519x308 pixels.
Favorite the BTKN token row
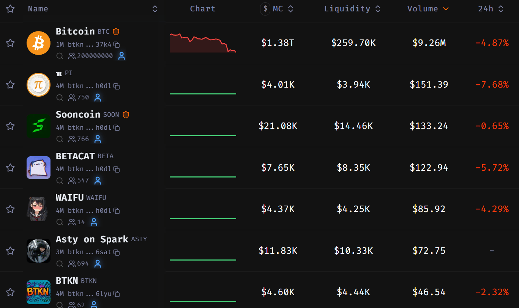(10, 292)
